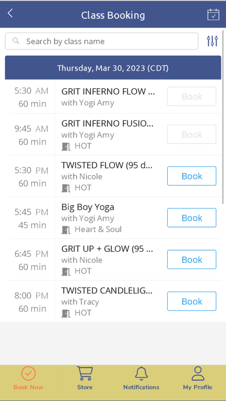The image size is (226, 401).
Task: Tap the back arrow icon
Action: 10,13
